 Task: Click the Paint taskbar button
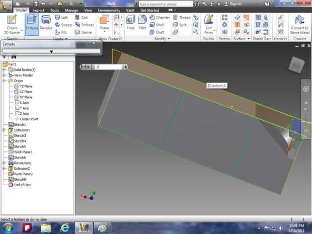(x=103, y=228)
